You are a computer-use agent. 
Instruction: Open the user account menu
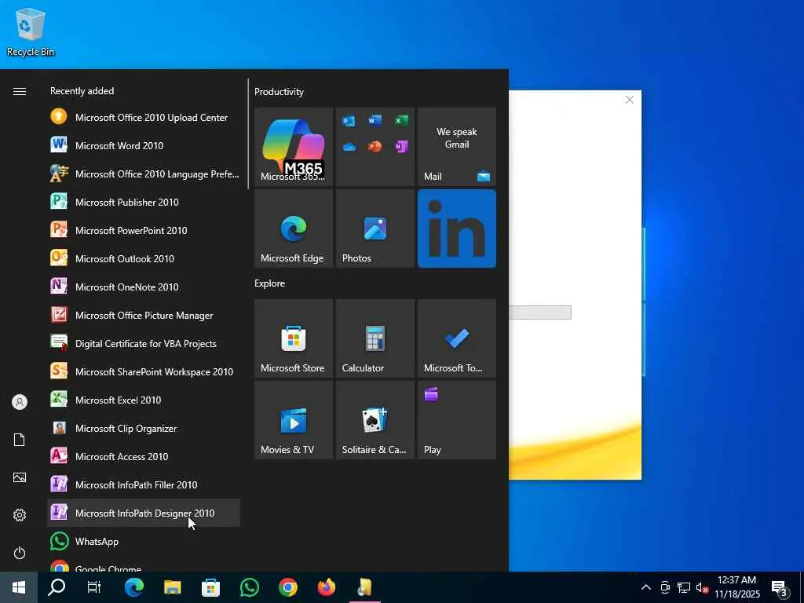pos(20,402)
